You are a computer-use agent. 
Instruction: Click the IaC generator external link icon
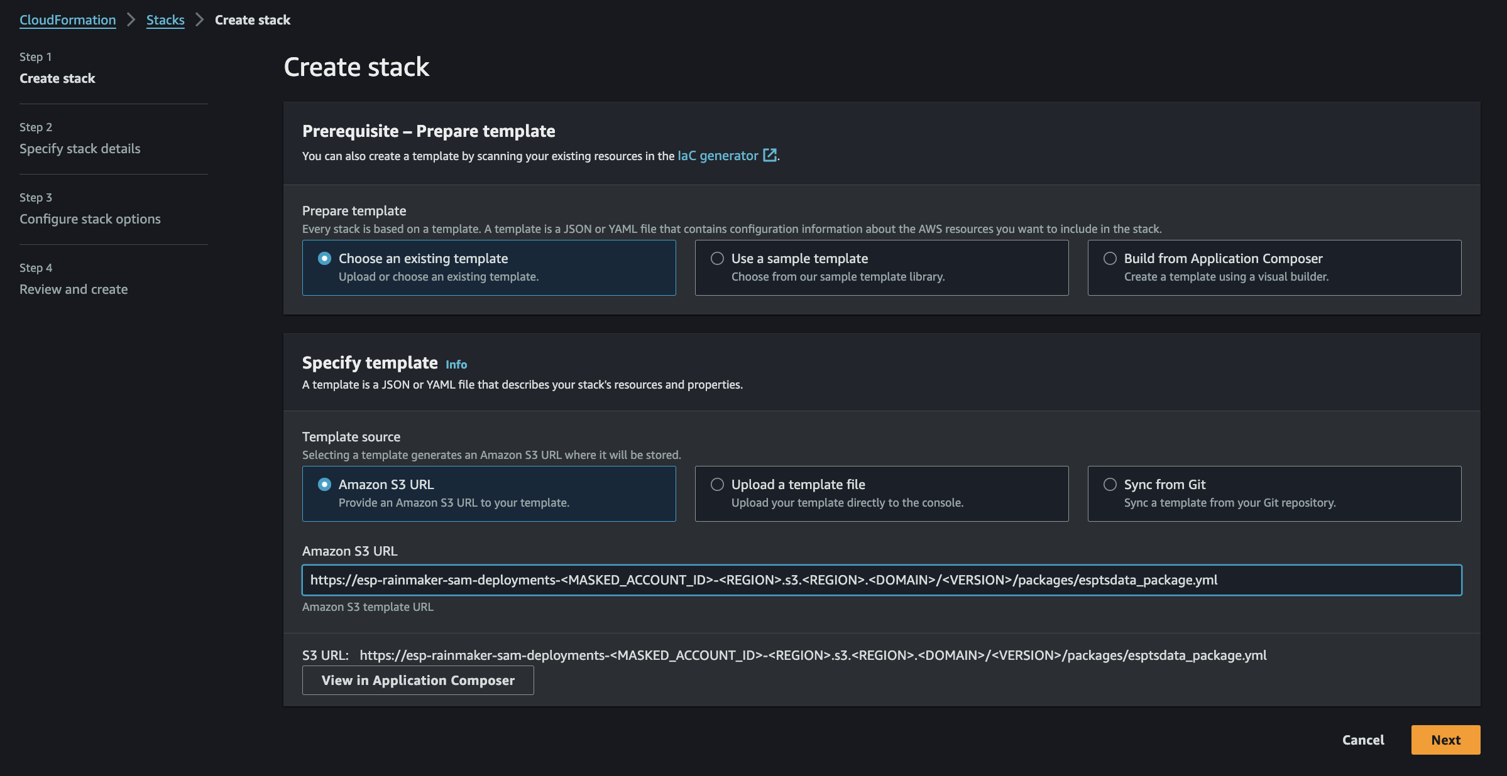click(x=769, y=155)
